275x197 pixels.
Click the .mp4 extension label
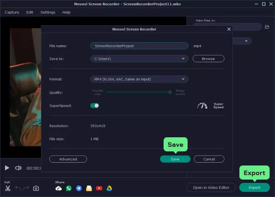pyautogui.click(x=197, y=46)
